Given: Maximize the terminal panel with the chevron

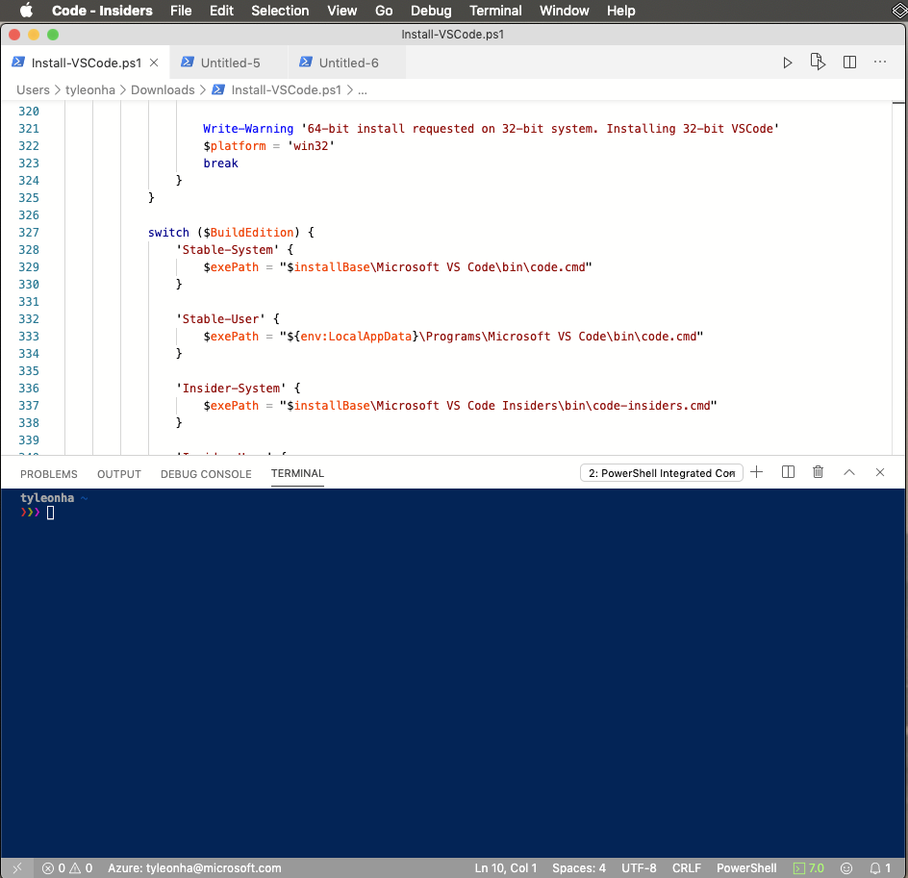Looking at the screenshot, I should click(x=848, y=472).
